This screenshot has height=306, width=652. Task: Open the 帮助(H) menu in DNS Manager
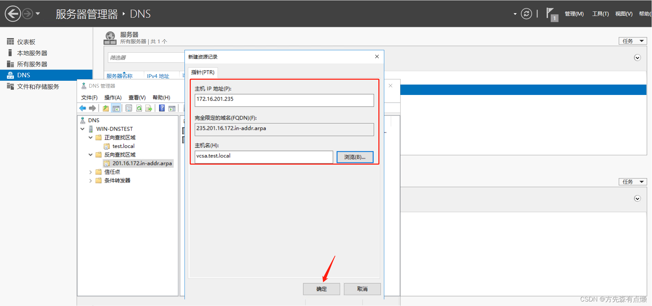(x=161, y=97)
